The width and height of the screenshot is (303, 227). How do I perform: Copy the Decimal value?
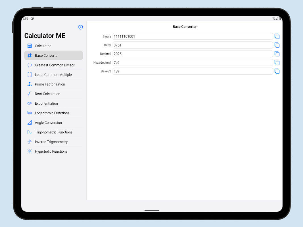click(x=277, y=54)
